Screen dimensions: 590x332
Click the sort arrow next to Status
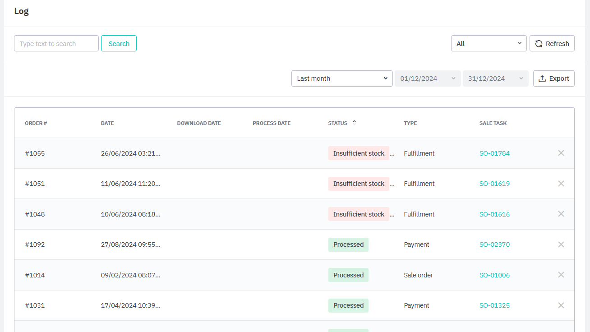(354, 122)
